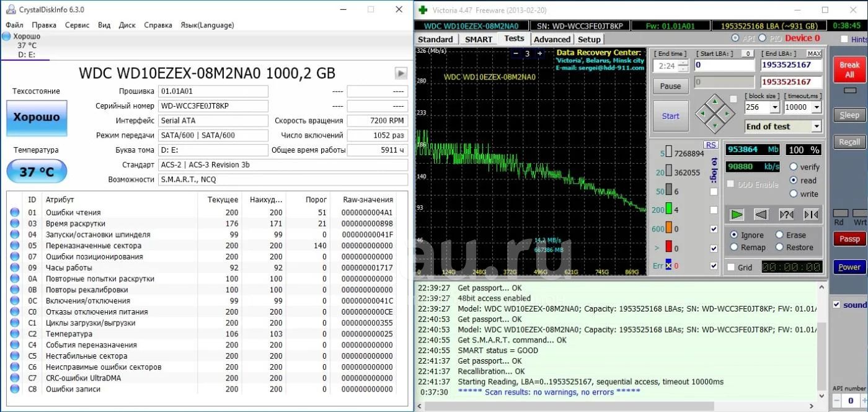This screenshot has height=412, width=868.
Task: Select the Erase bad-block action radio button
Action: click(779, 235)
